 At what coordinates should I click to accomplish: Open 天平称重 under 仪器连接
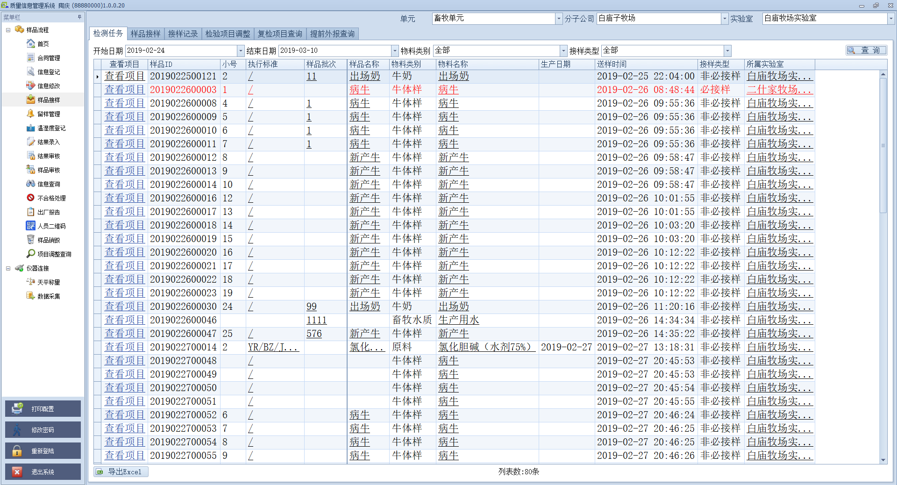[49, 282]
